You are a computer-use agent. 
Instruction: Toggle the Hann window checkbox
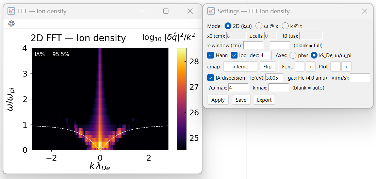[x=217, y=55]
